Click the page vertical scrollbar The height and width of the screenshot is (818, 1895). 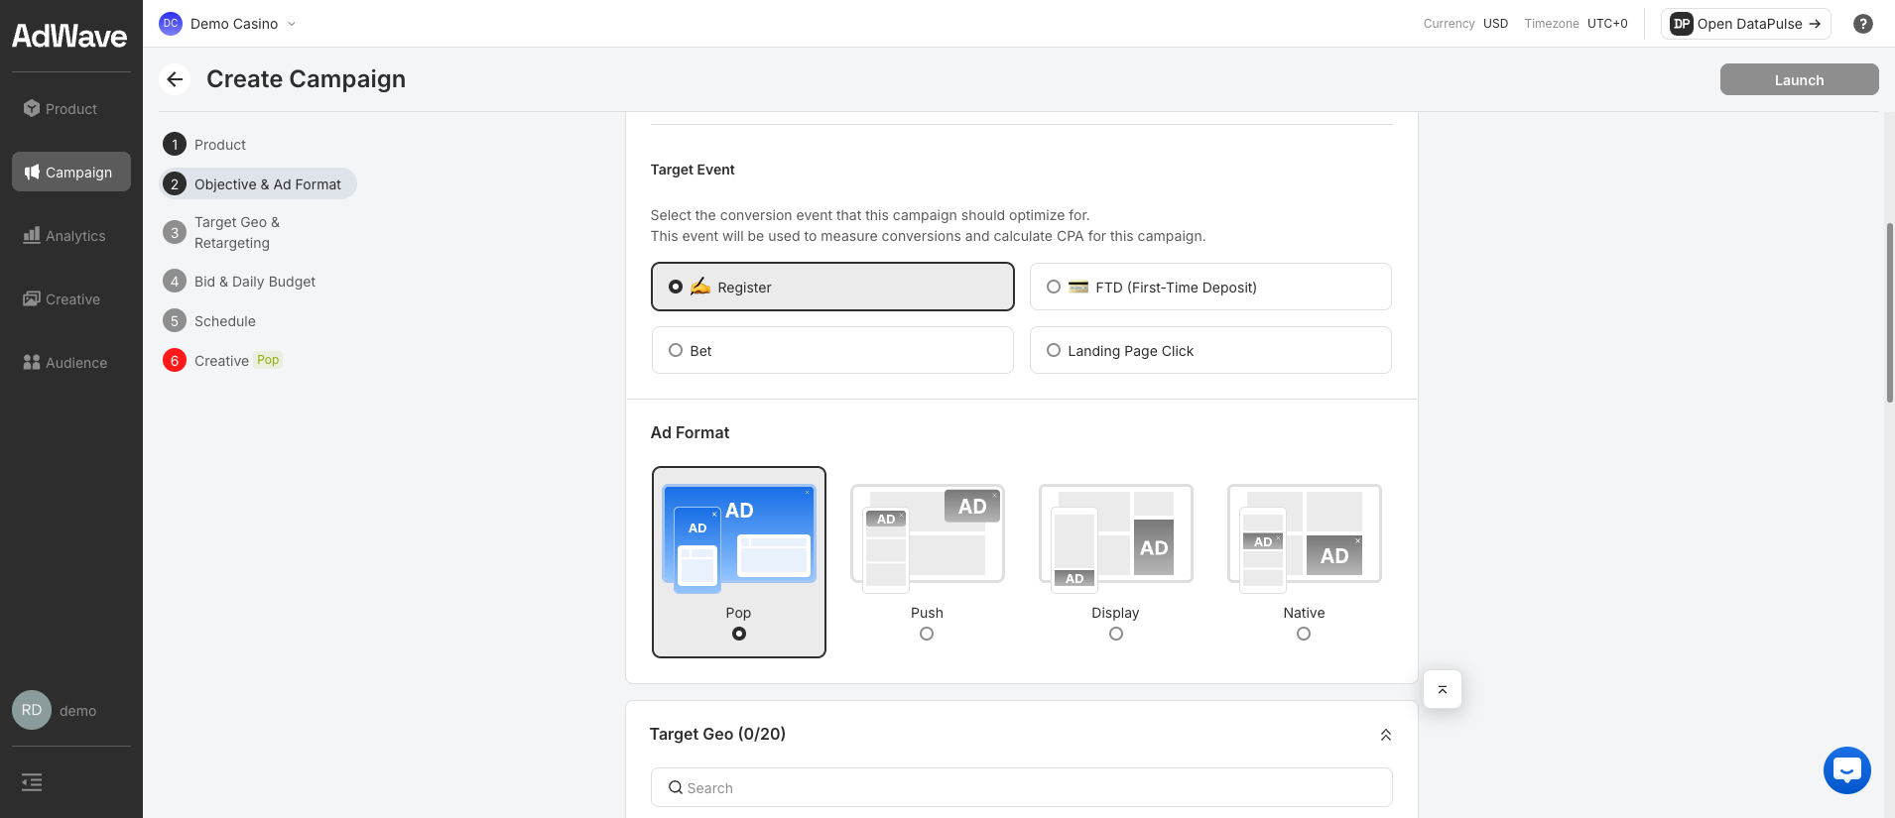coord(1889,313)
